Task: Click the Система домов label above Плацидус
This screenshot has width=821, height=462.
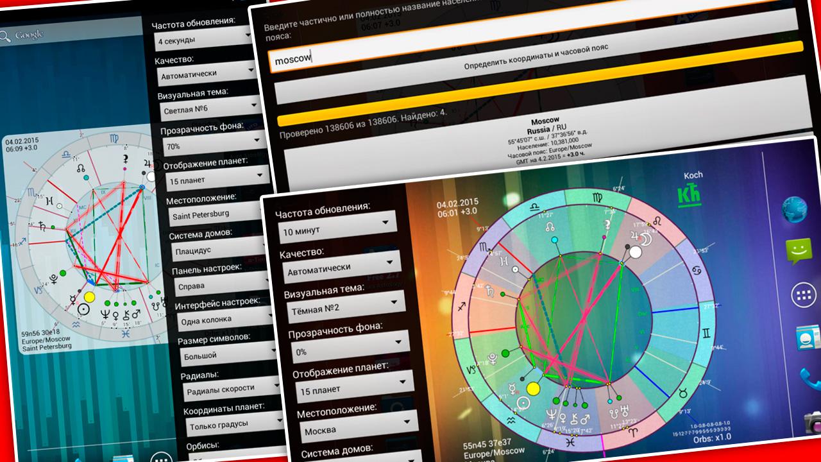Action: (200, 234)
